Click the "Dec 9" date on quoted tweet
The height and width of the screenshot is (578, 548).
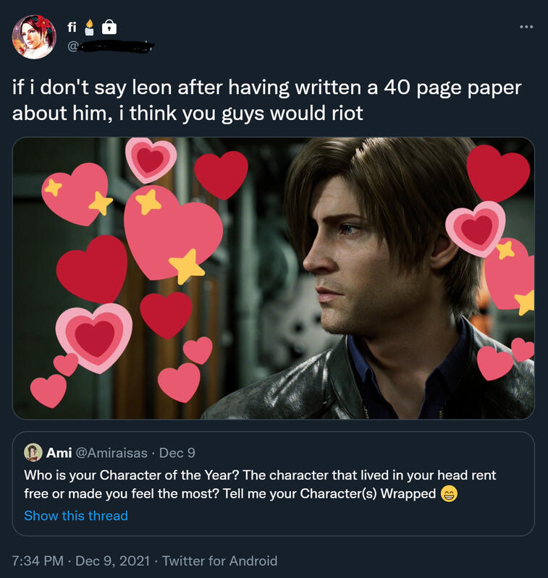click(x=177, y=453)
